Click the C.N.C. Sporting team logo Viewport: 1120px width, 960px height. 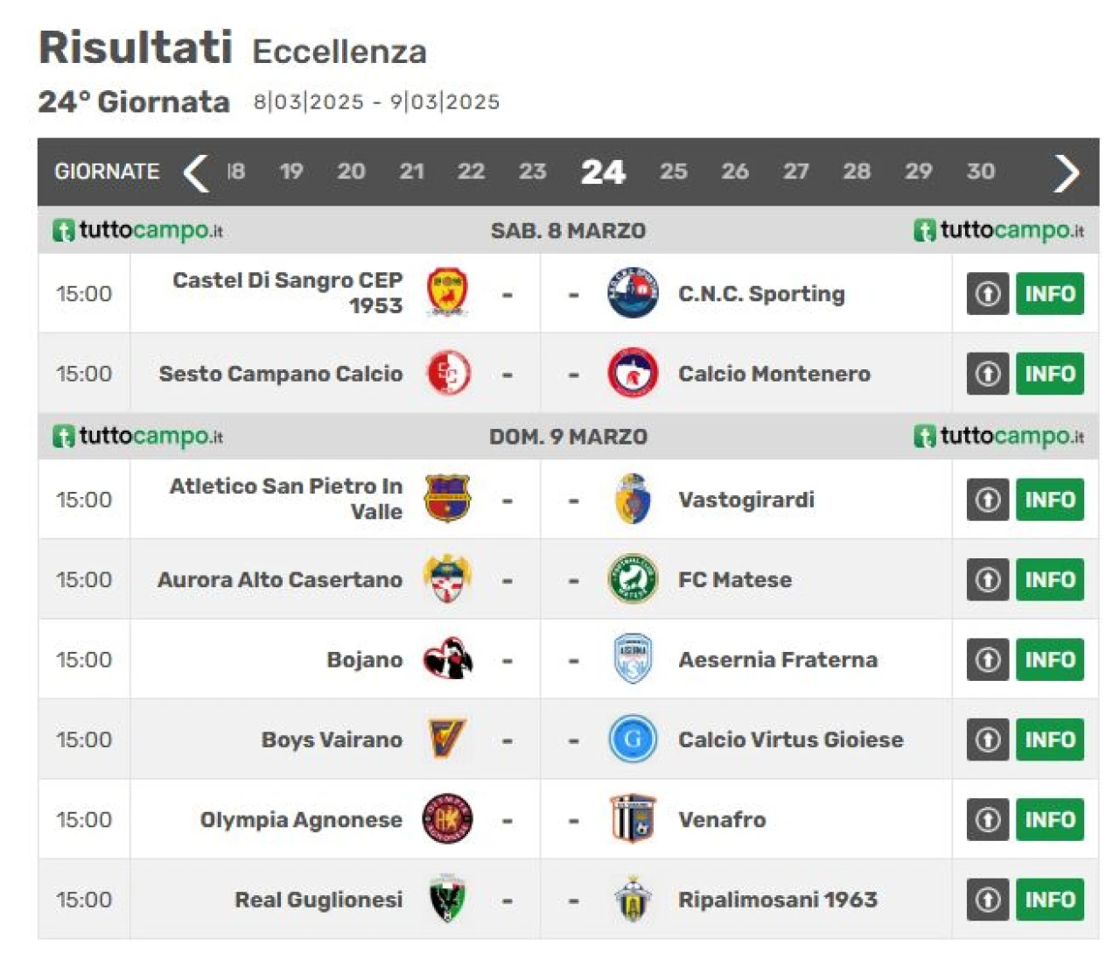pyautogui.click(x=633, y=292)
